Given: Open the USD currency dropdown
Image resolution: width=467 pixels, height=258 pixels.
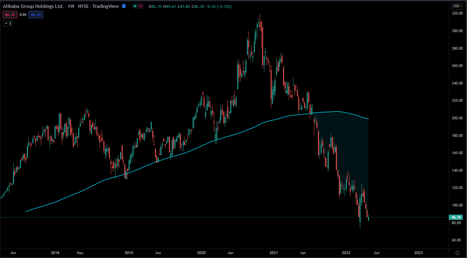Looking at the screenshot, I should pos(457,6).
